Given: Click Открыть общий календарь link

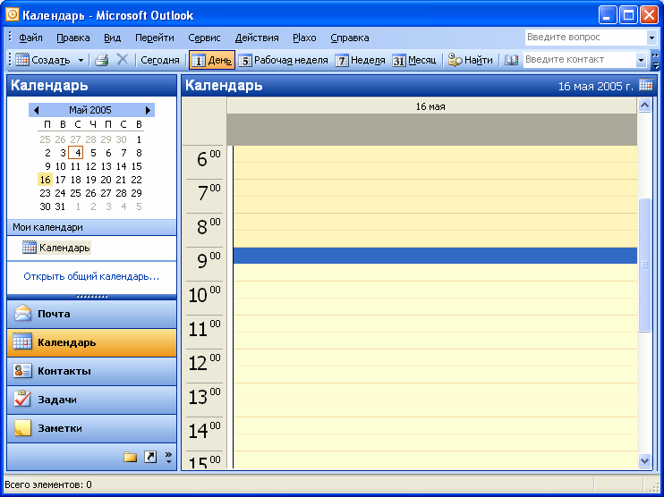Looking at the screenshot, I should pos(91,276).
